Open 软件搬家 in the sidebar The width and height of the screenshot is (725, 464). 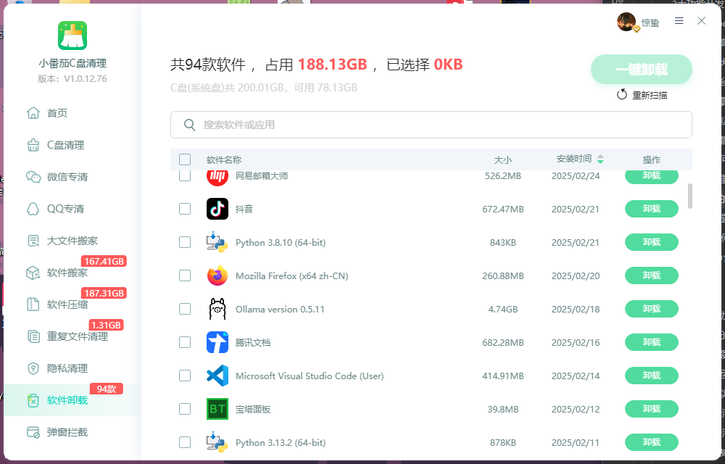tap(57, 273)
